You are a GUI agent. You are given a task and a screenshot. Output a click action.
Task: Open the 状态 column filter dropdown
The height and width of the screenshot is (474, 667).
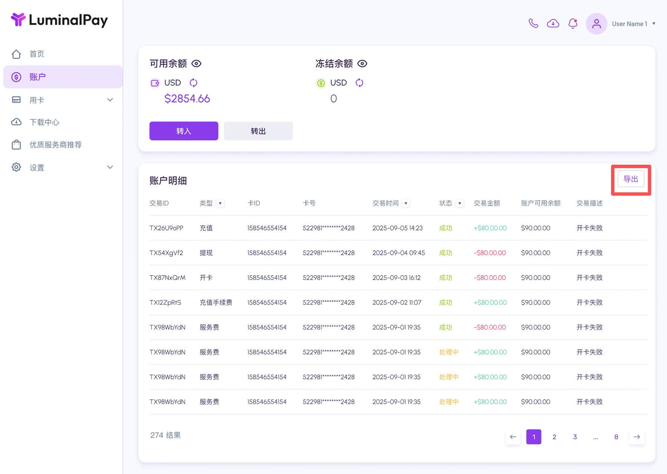460,203
